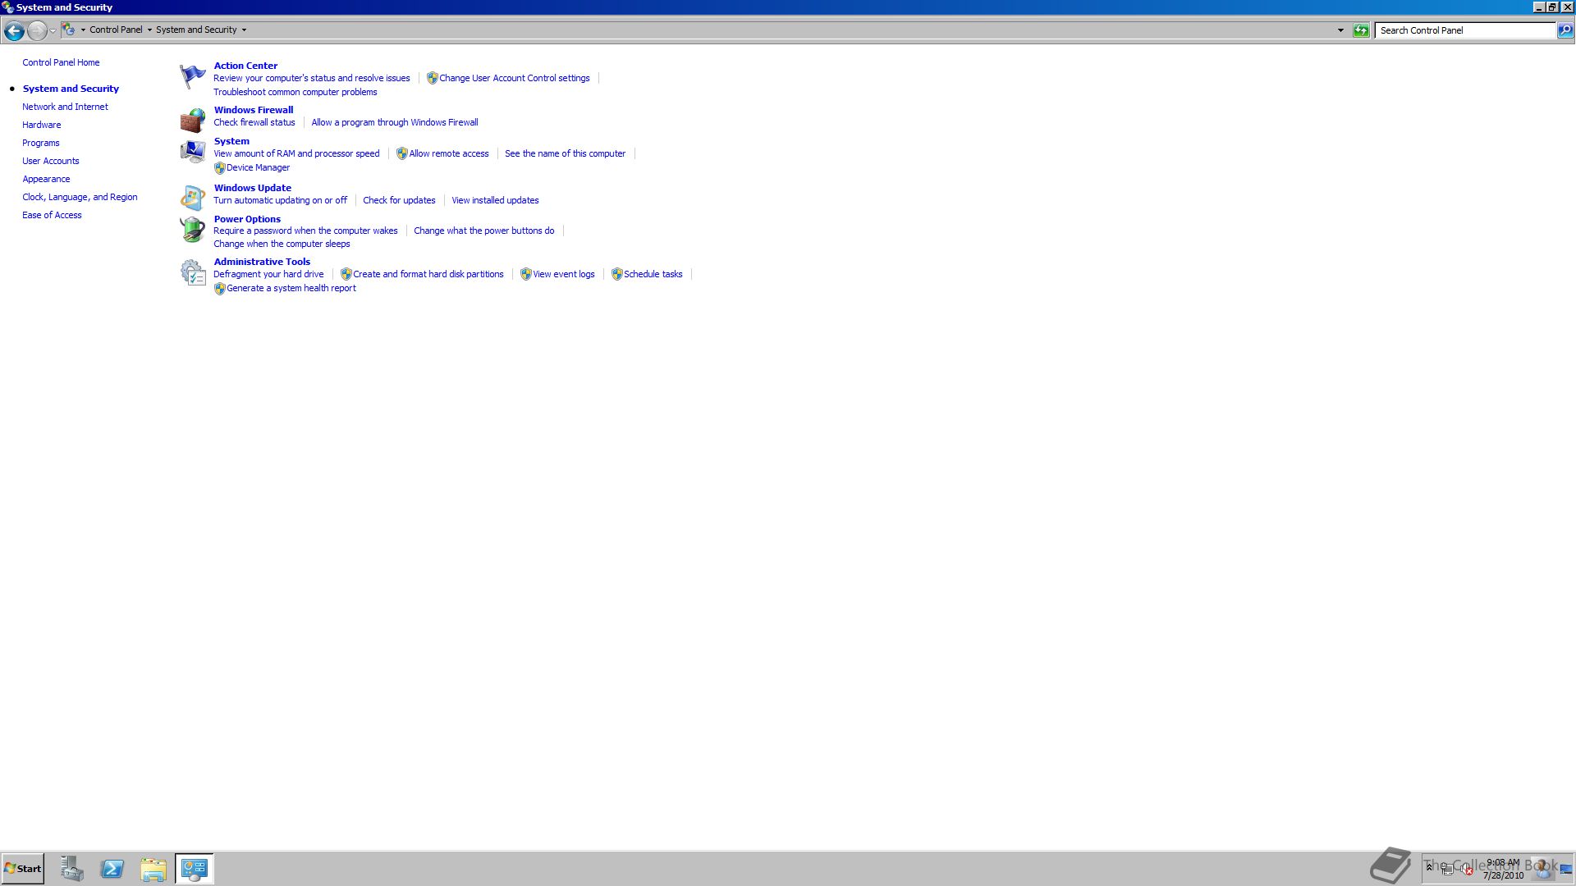Select System and Security in sidebar
The width and height of the screenshot is (1576, 886).
[x=71, y=89]
